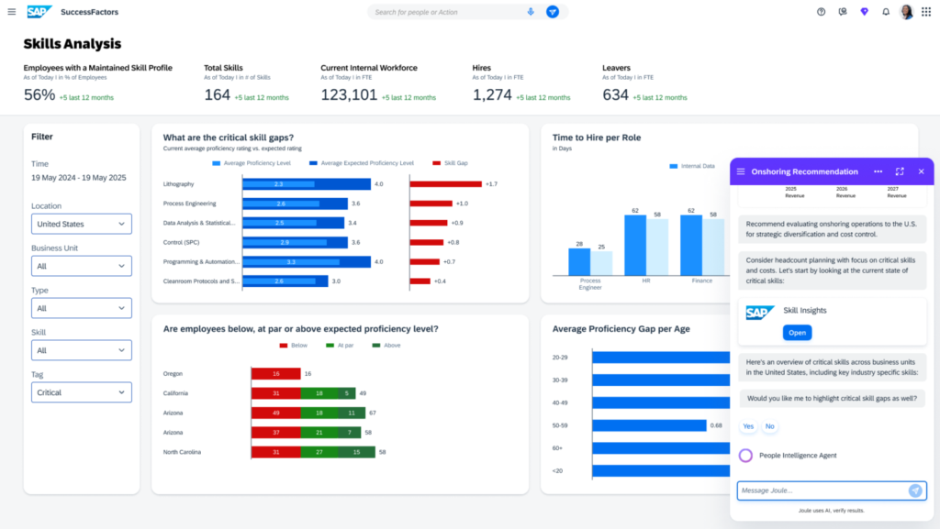Click Open on the Skill Insights card

(797, 333)
